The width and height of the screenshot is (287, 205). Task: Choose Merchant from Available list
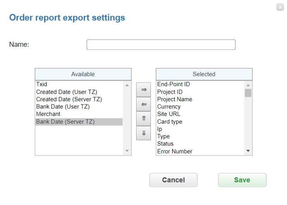click(x=48, y=114)
